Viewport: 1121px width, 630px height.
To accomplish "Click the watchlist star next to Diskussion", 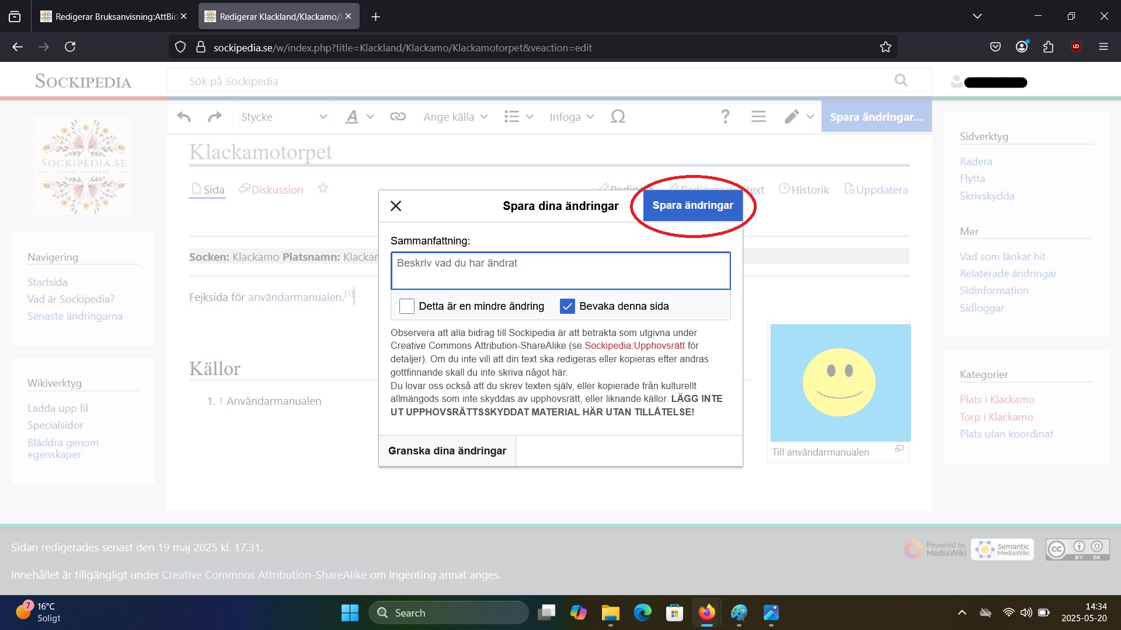I will pos(323,188).
